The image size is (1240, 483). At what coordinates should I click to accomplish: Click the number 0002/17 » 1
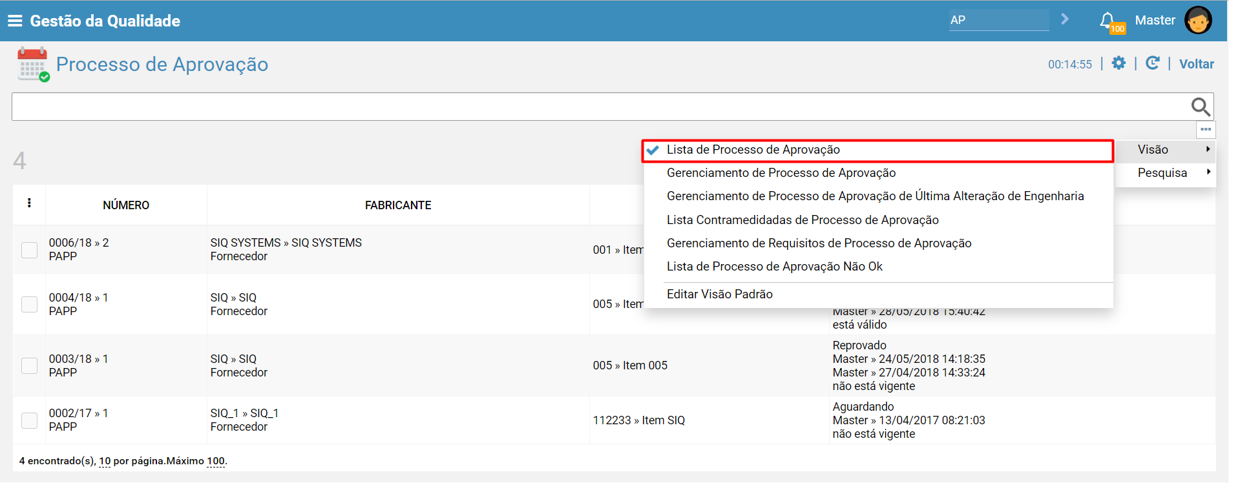79,413
